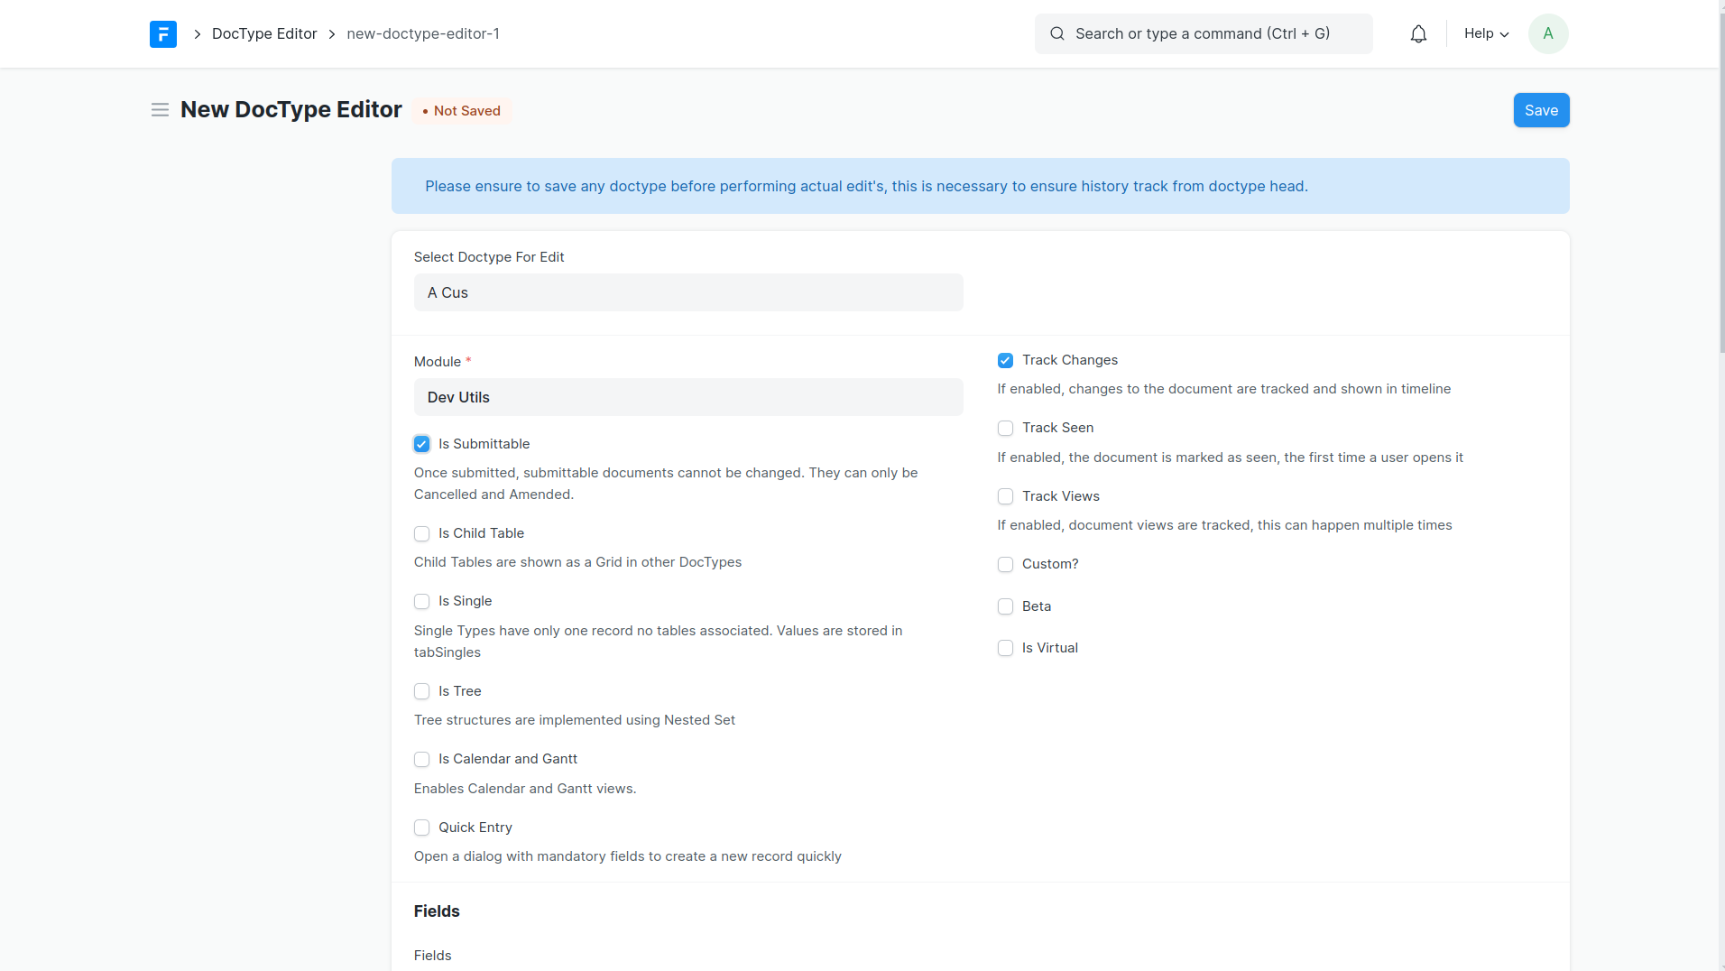This screenshot has width=1725, height=971.
Task: Open the notifications bell
Action: click(x=1418, y=34)
